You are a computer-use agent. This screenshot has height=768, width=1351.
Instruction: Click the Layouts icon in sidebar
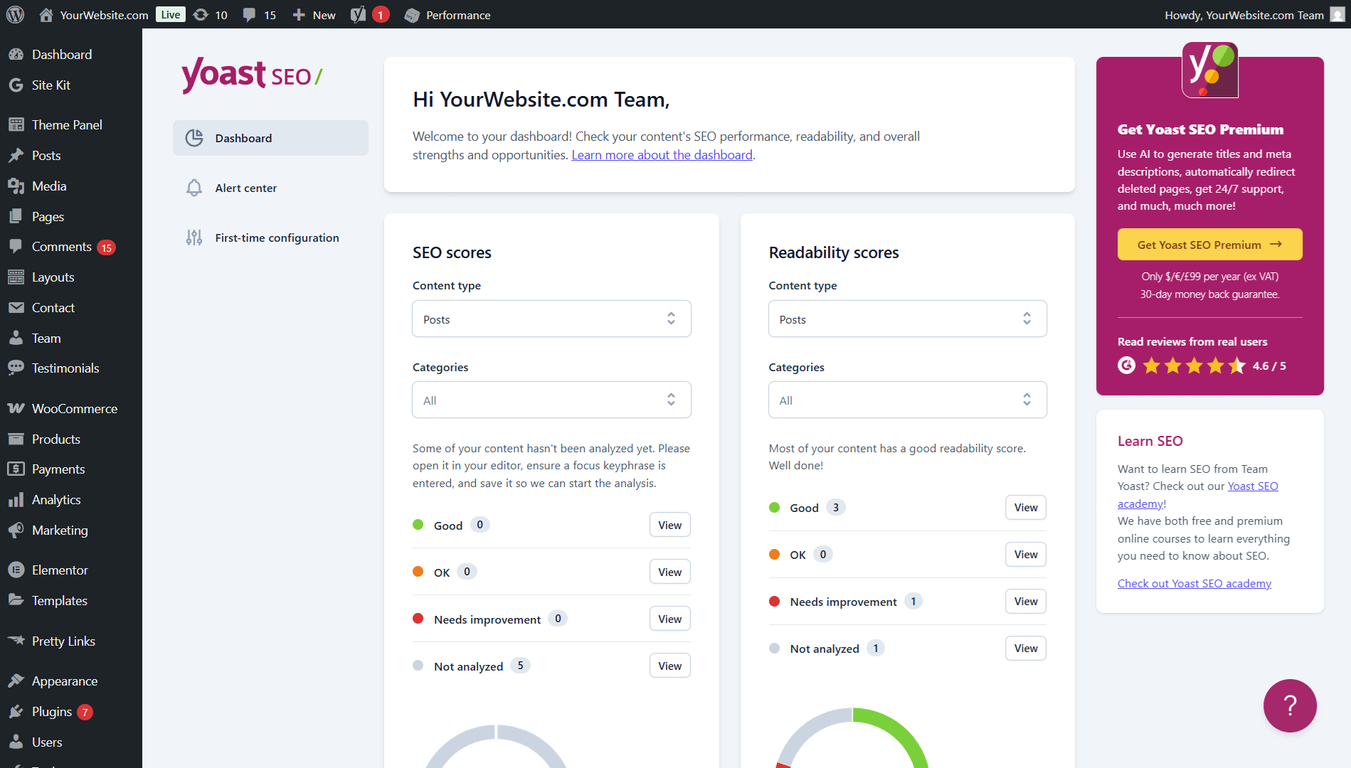(x=16, y=277)
